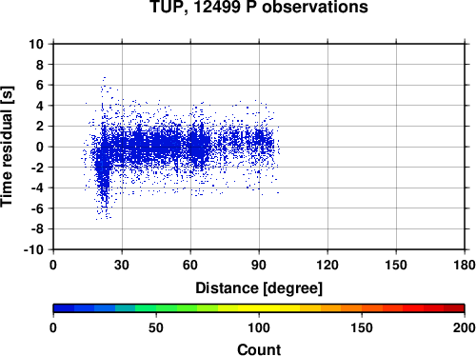476x356 pixels.
Task: Click the y-axis tick label "-6"
Action: [x=37, y=208]
